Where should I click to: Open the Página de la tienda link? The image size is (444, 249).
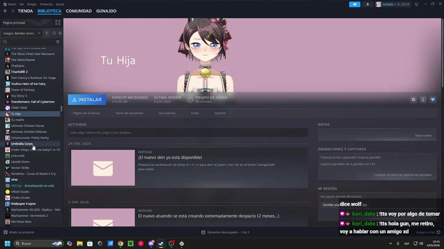pos(86,113)
